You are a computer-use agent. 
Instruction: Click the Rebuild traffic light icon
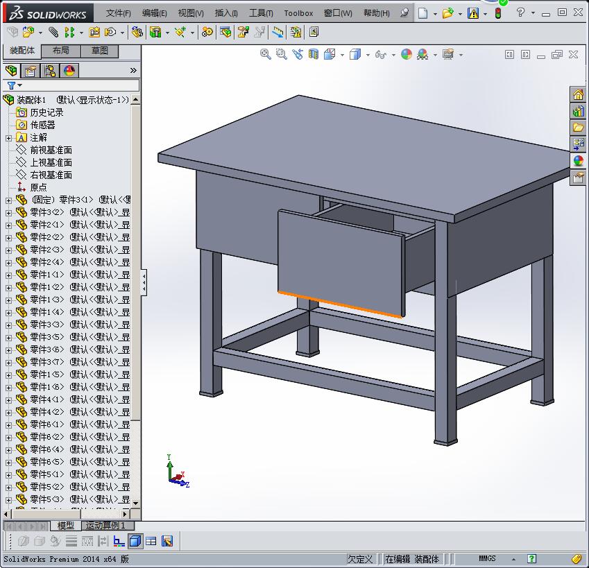coord(498,13)
